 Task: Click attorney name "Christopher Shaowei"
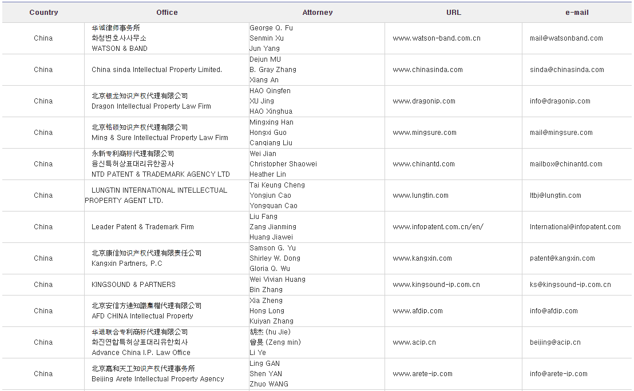[283, 165]
